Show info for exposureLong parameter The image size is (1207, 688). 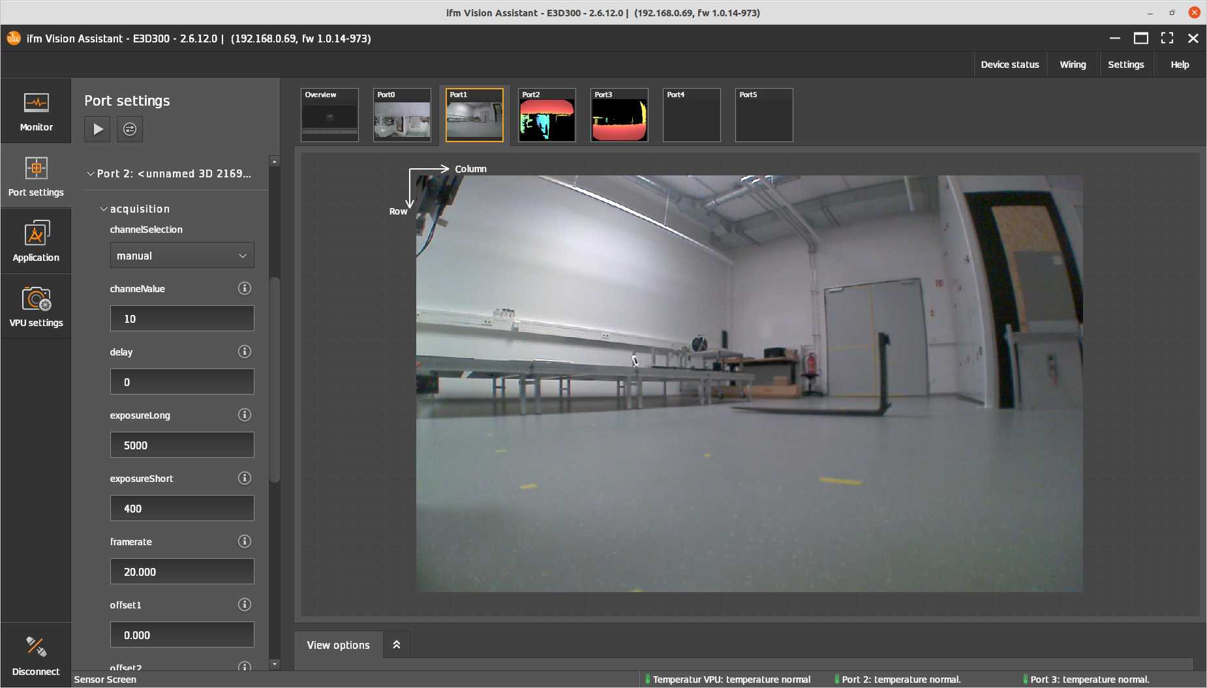(245, 415)
